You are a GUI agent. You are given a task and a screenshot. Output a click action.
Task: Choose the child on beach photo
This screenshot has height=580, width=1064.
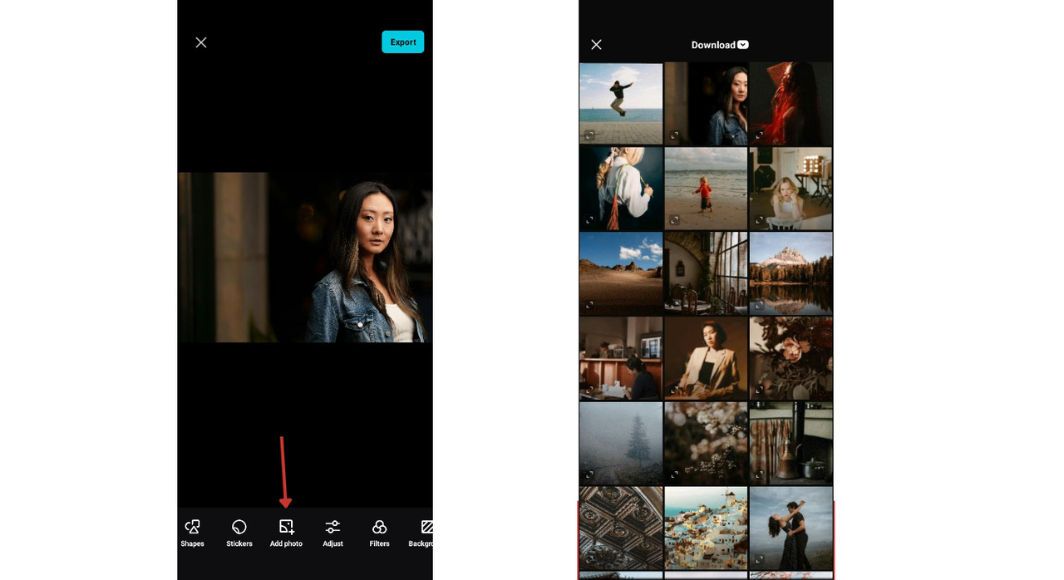point(706,189)
